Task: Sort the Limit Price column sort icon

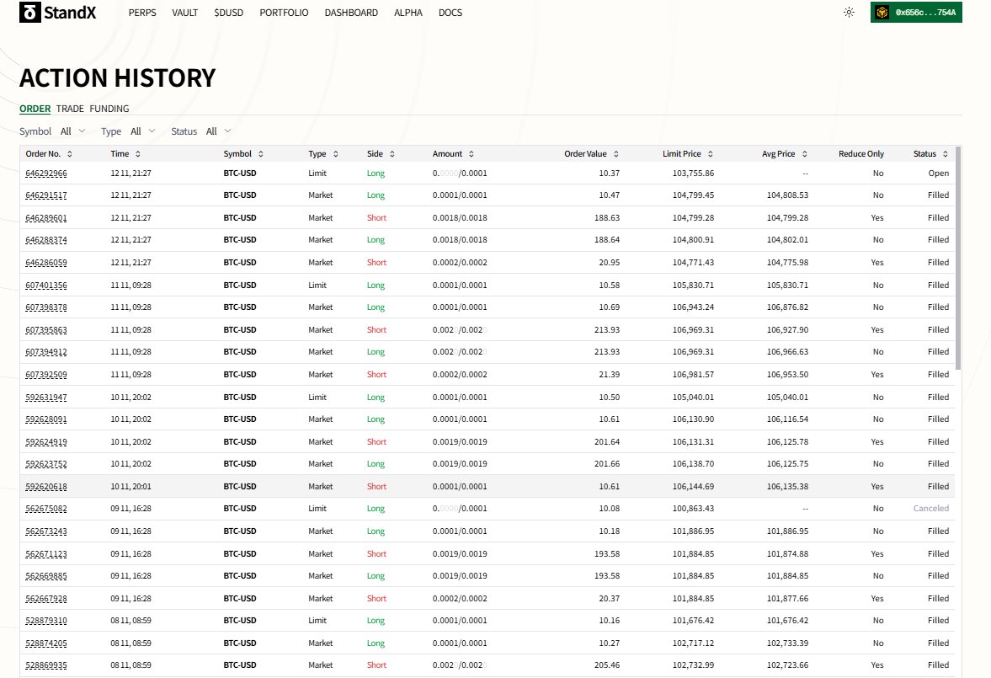Action: click(x=711, y=153)
